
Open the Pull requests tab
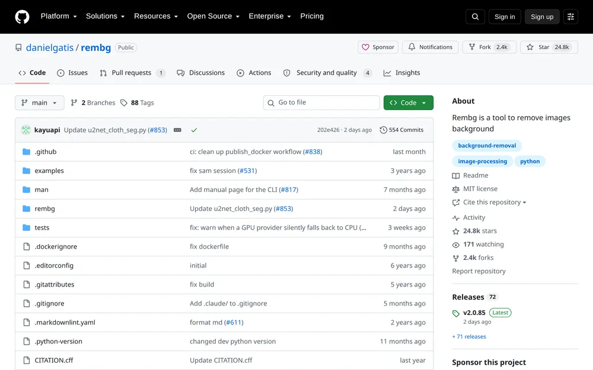point(132,73)
